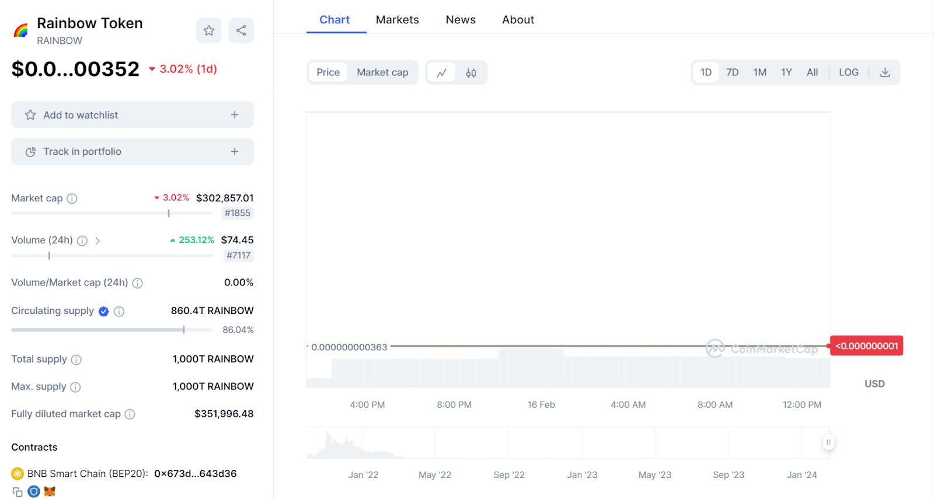934x499 pixels.
Task: Expand Volume (24h) chevron arrow
Action: 97,240
